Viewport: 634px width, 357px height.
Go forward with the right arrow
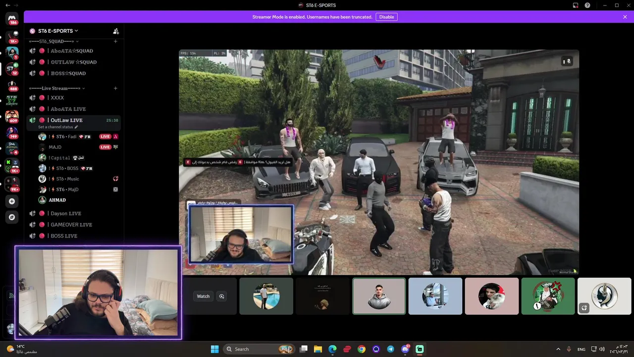click(x=16, y=5)
